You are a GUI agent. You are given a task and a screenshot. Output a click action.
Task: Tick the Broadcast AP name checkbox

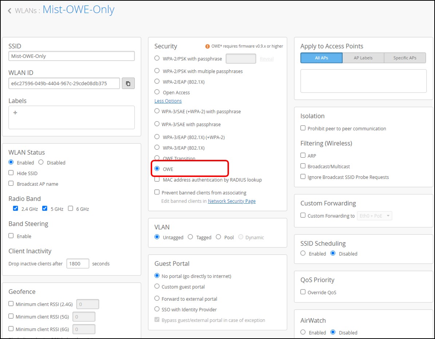(11, 184)
